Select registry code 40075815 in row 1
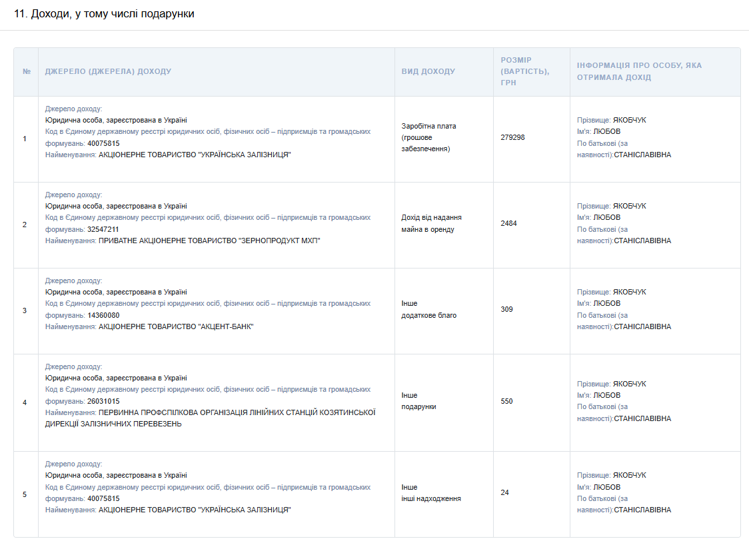Image resolution: width=749 pixels, height=545 pixels. (x=103, y=143)
